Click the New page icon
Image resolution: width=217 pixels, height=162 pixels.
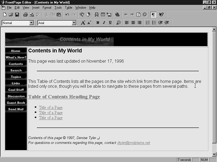tap(5, 15)
